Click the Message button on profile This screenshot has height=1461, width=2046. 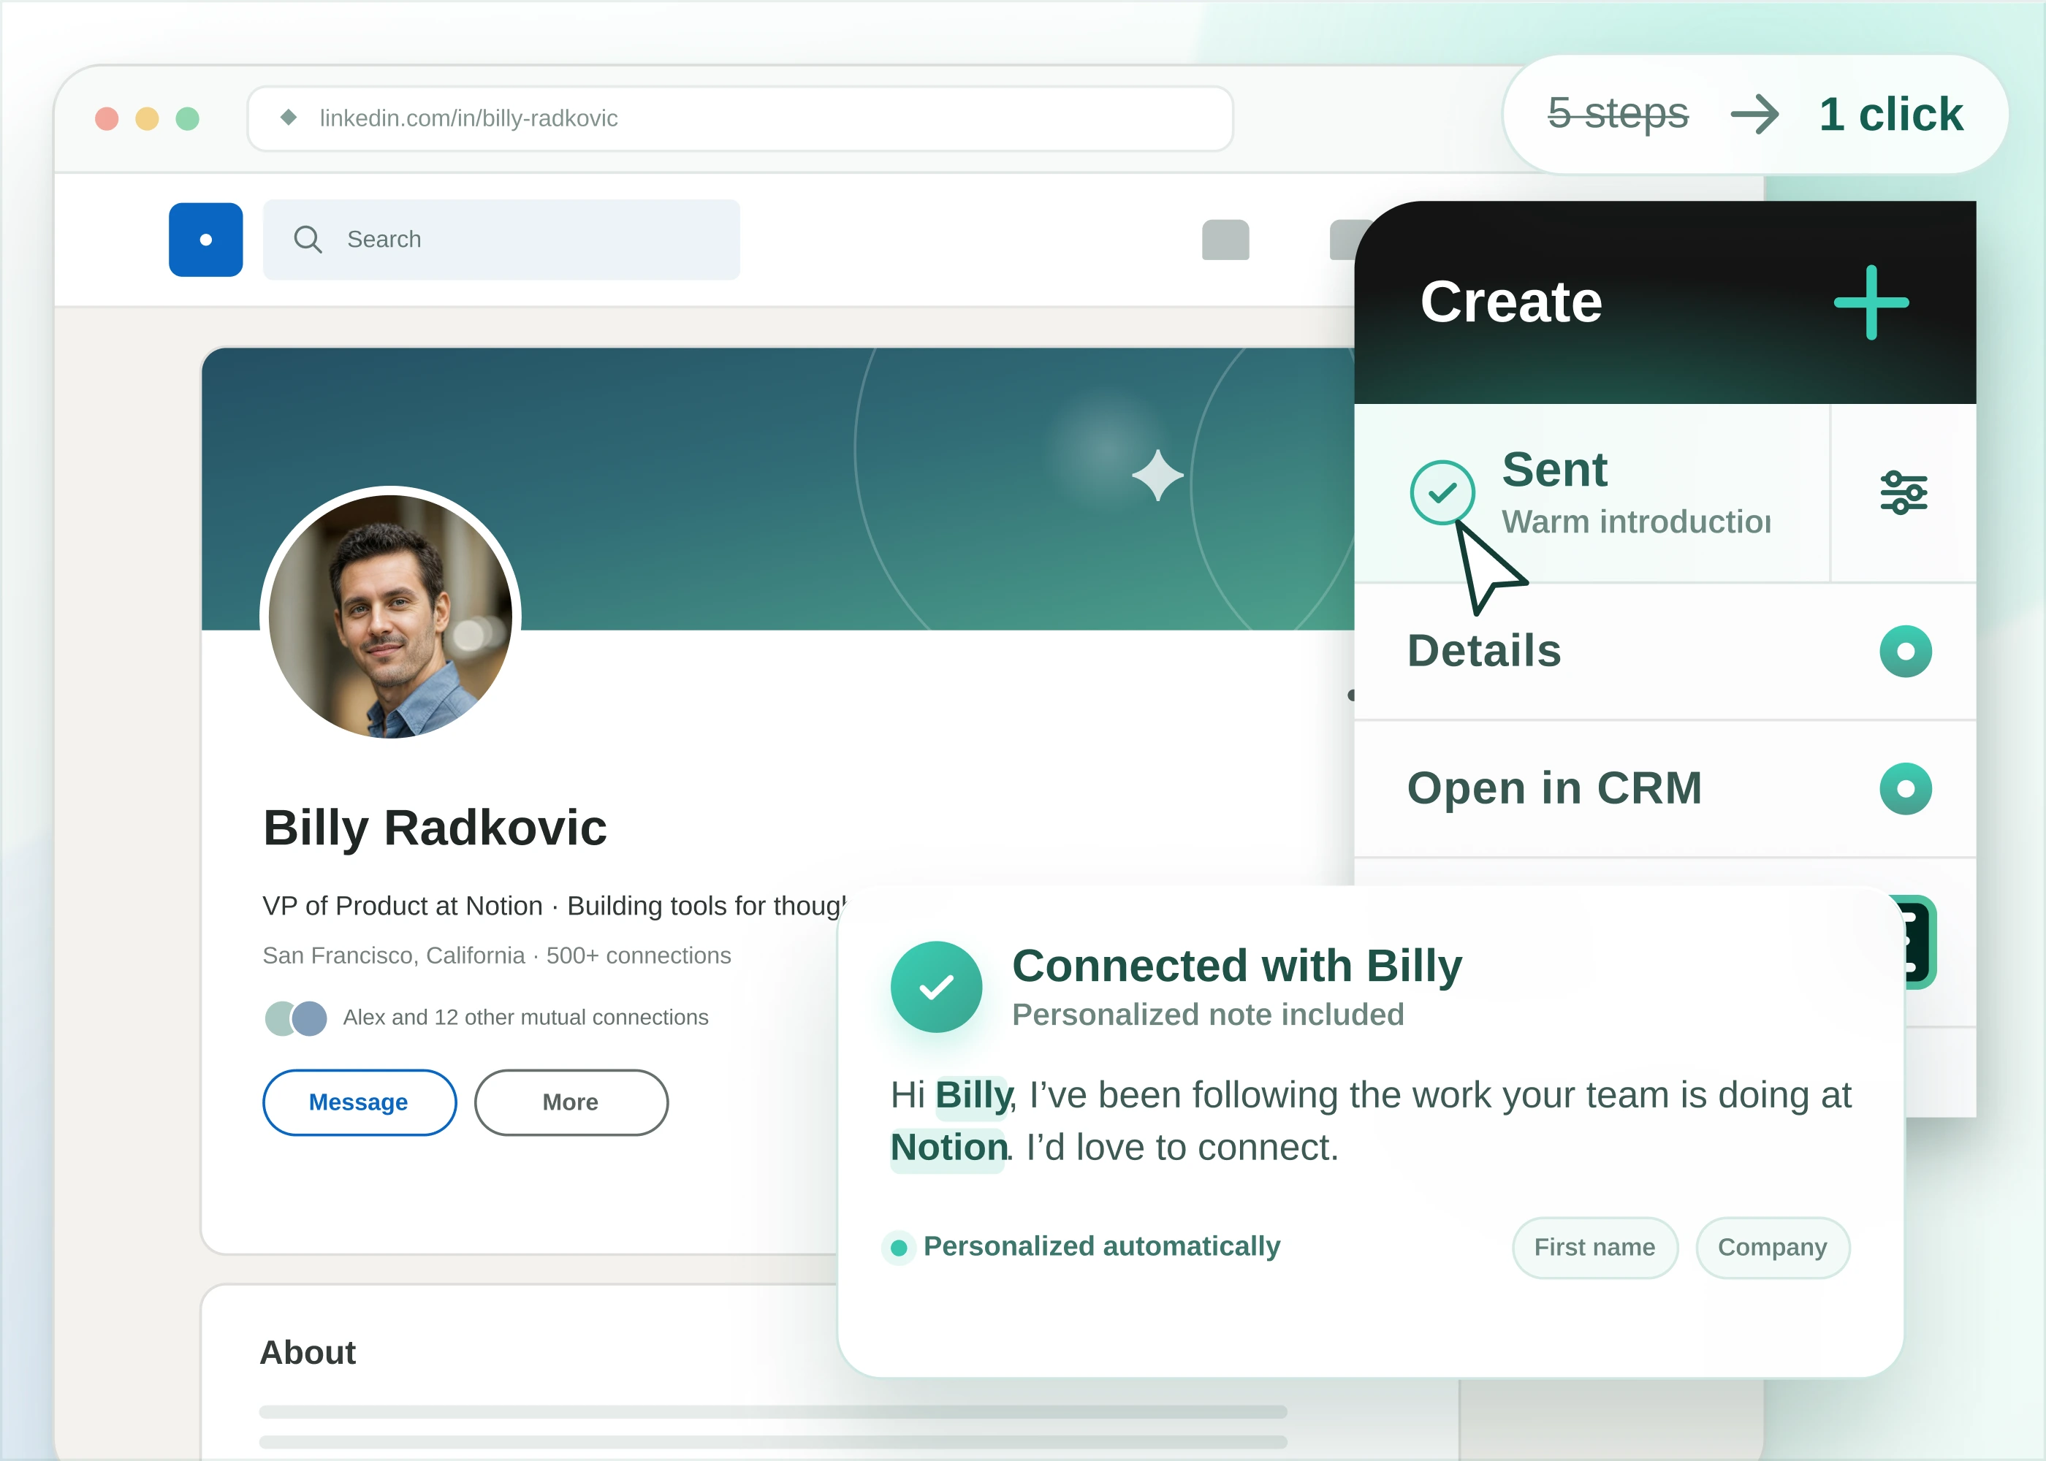[x=359, y=1102]
